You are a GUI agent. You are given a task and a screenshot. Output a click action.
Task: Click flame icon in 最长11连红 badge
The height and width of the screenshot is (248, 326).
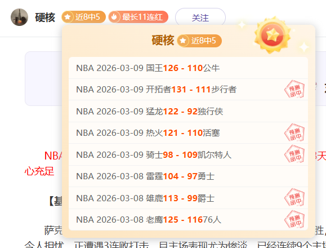114,17
